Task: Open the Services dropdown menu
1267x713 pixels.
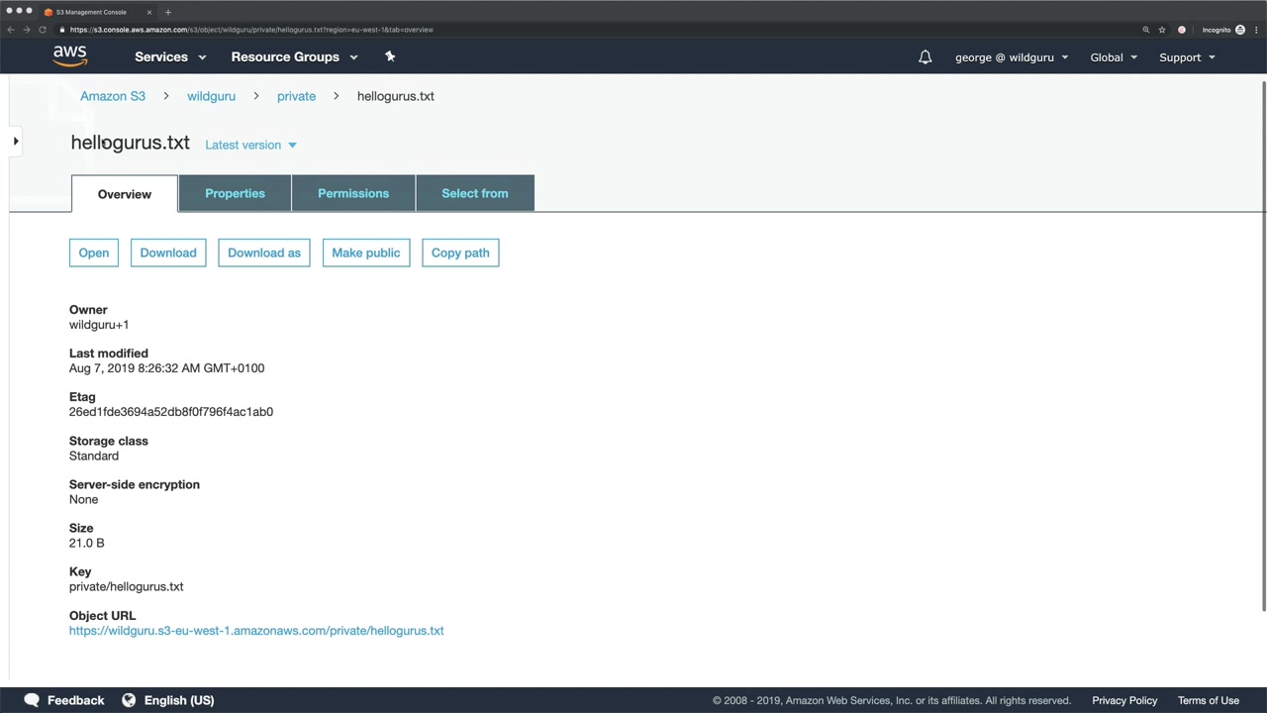Action: click(x=170, y=57)
